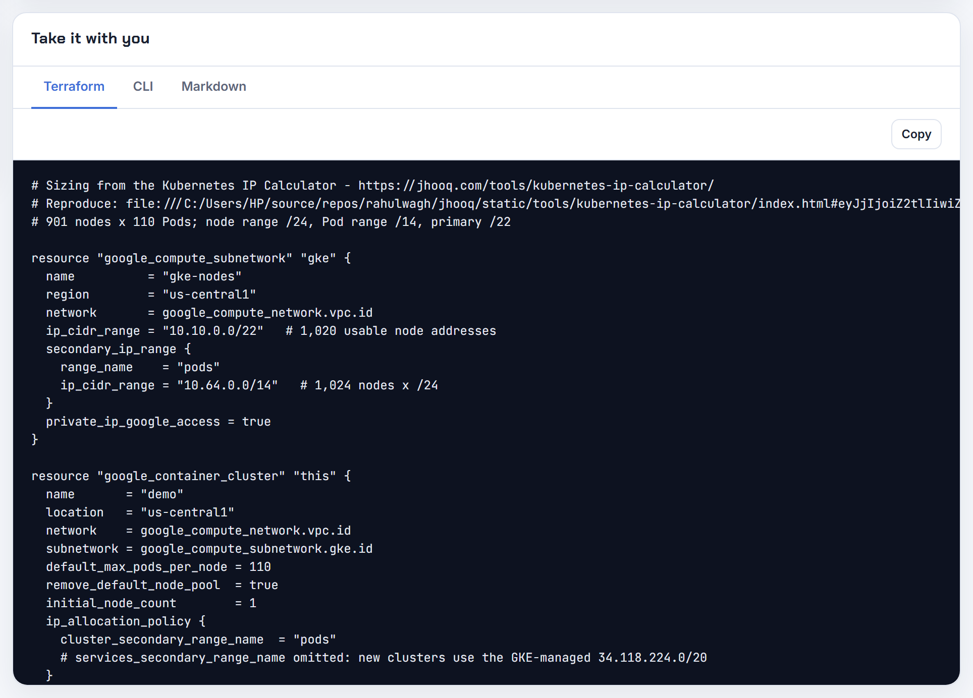973x698 pixels.
Task: Click the "10.64.0.0/14" pod CIDR value
Action: tap(228, 385)
